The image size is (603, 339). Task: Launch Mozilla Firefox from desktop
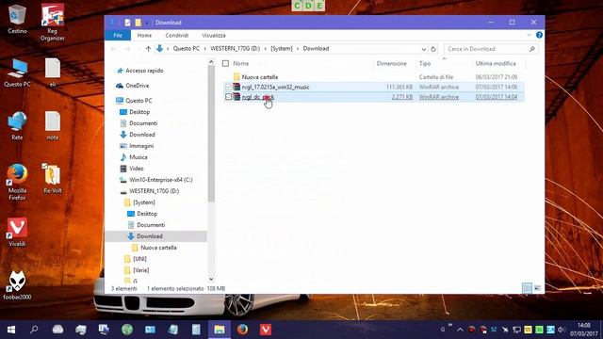tap(17, 183)
